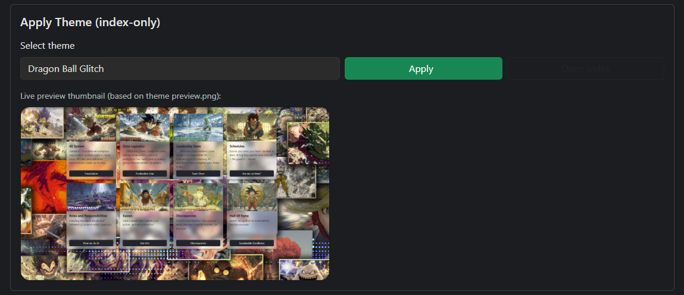684x295 pixels.
Task: Open the Dragon Ball Glitch theme dropdown
Action: 180,68
